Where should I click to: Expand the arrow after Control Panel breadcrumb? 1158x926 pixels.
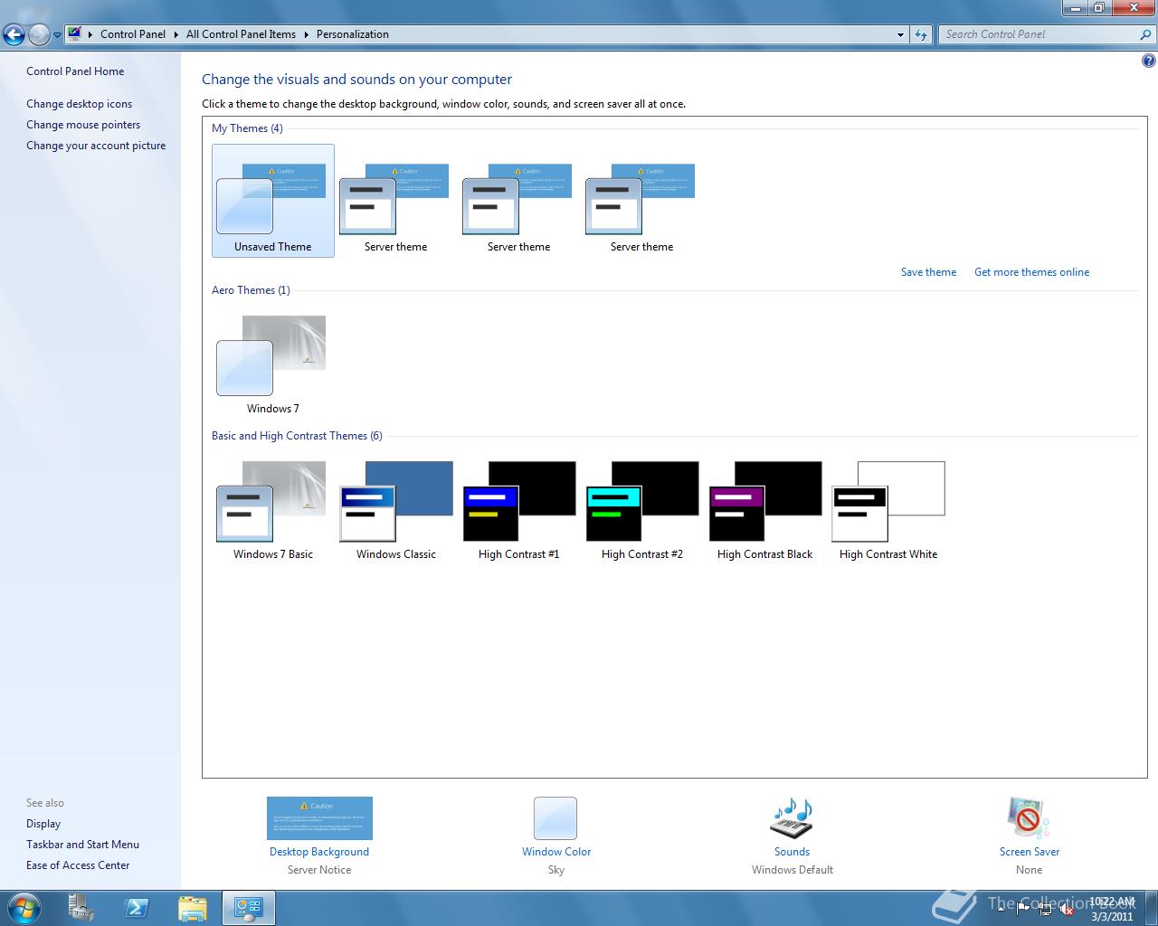tap(176, 34)
